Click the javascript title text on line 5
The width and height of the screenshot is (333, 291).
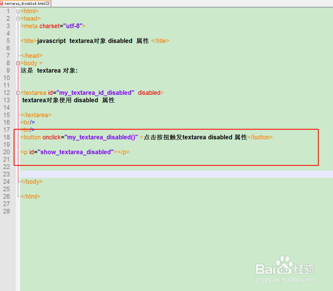(x=93, y=41)
